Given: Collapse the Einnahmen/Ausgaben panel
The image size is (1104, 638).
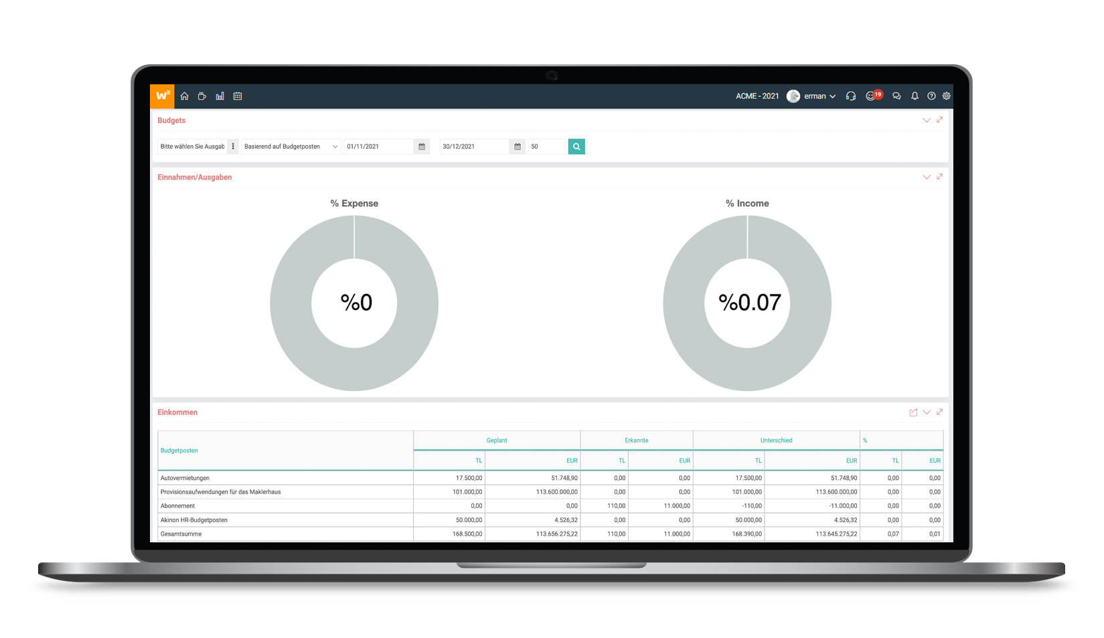Looking at the screenshot, I should [927, 177].
